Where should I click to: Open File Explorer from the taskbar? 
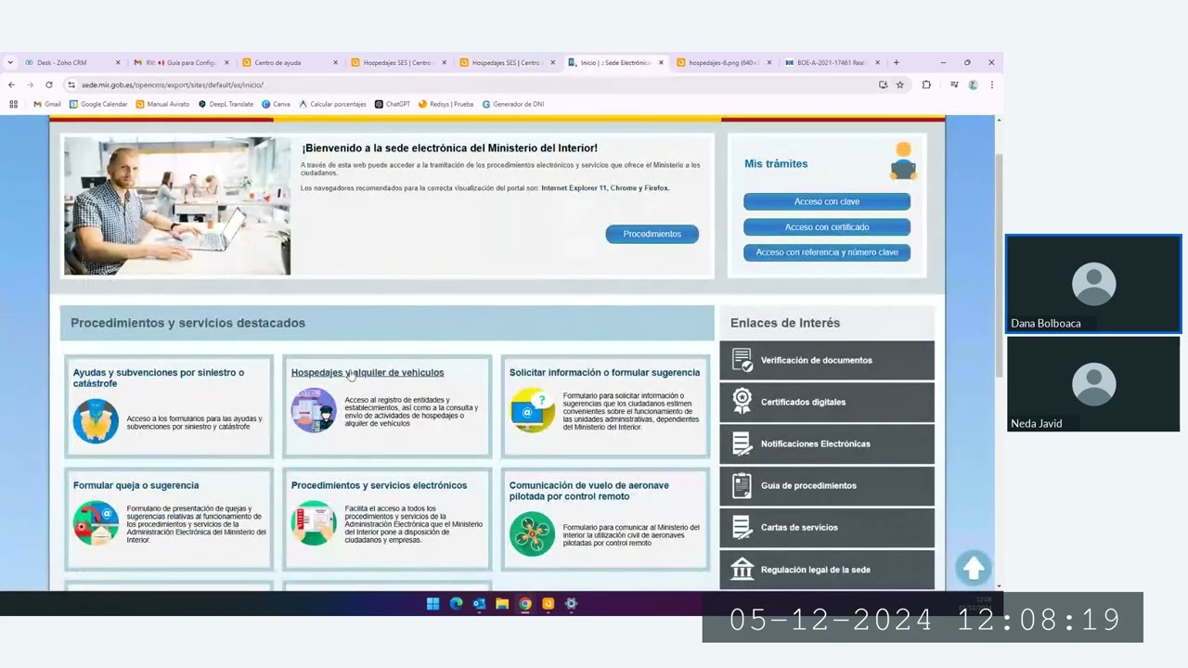(502, 604)
